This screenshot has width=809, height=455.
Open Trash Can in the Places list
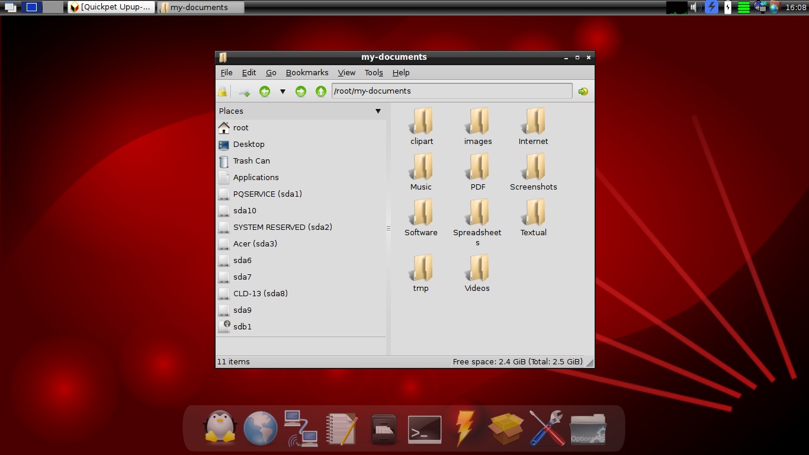tap(301, 161)
